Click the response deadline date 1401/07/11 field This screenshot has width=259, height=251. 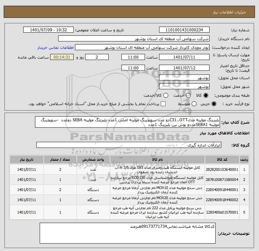pyautogui.click(x=184, y=57)
